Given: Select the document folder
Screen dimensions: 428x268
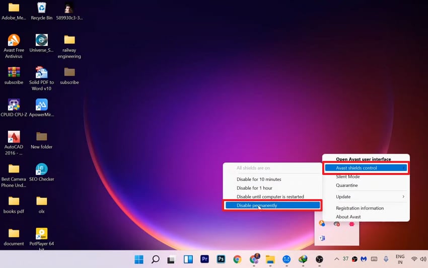Looking at the screenshot, I should (x=14, y=237).
